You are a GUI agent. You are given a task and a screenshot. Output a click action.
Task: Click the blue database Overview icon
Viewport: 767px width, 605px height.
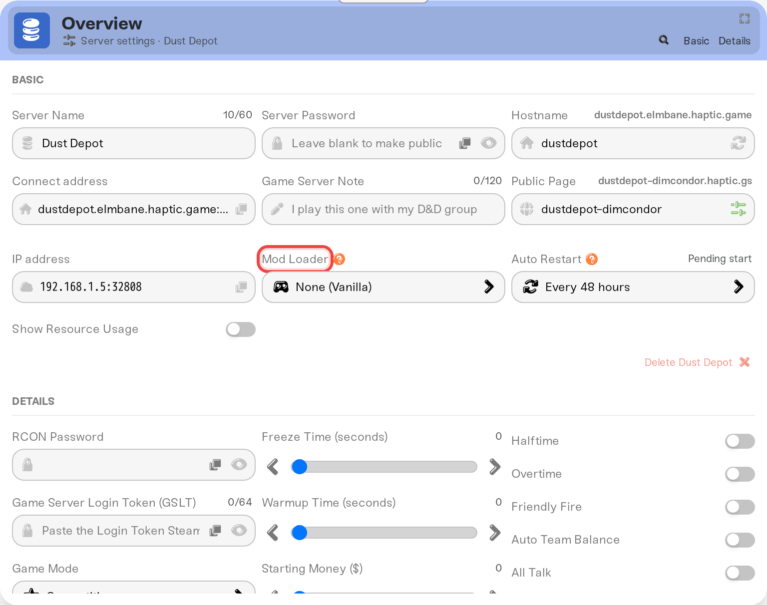click(32, 30)
